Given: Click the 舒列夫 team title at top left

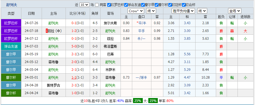Looking at the screenshot, I should (12, 5).
